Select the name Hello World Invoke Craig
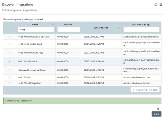The width and height of the screenshot is (164, 119). (x=30, y=53)
